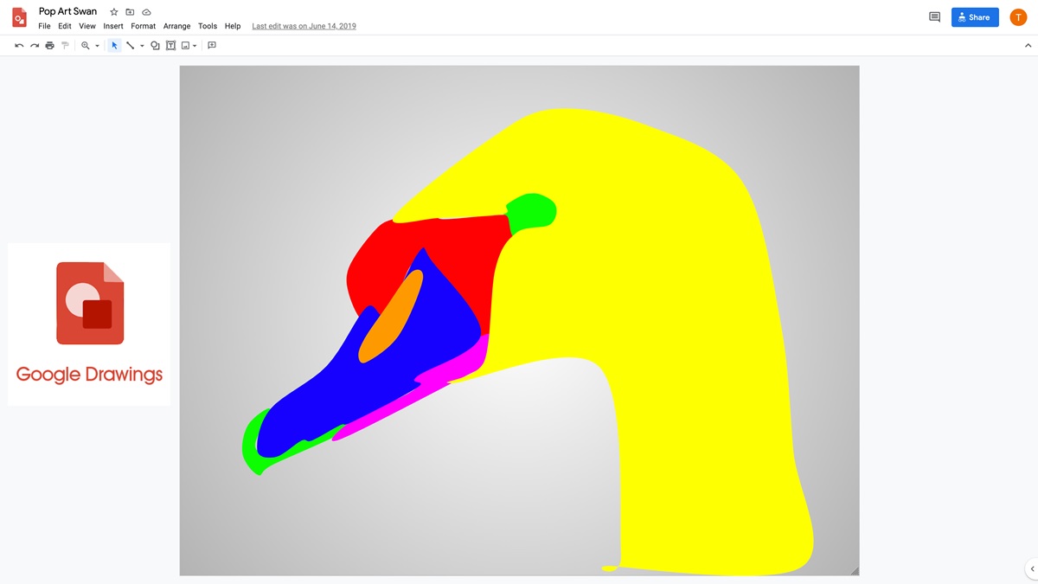Click the Paint format tool
This screenshot has height=584, width=1038.
coord(65,45)
